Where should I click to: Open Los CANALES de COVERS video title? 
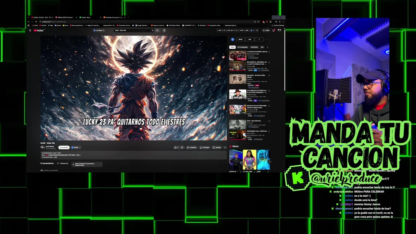[257, 91]
